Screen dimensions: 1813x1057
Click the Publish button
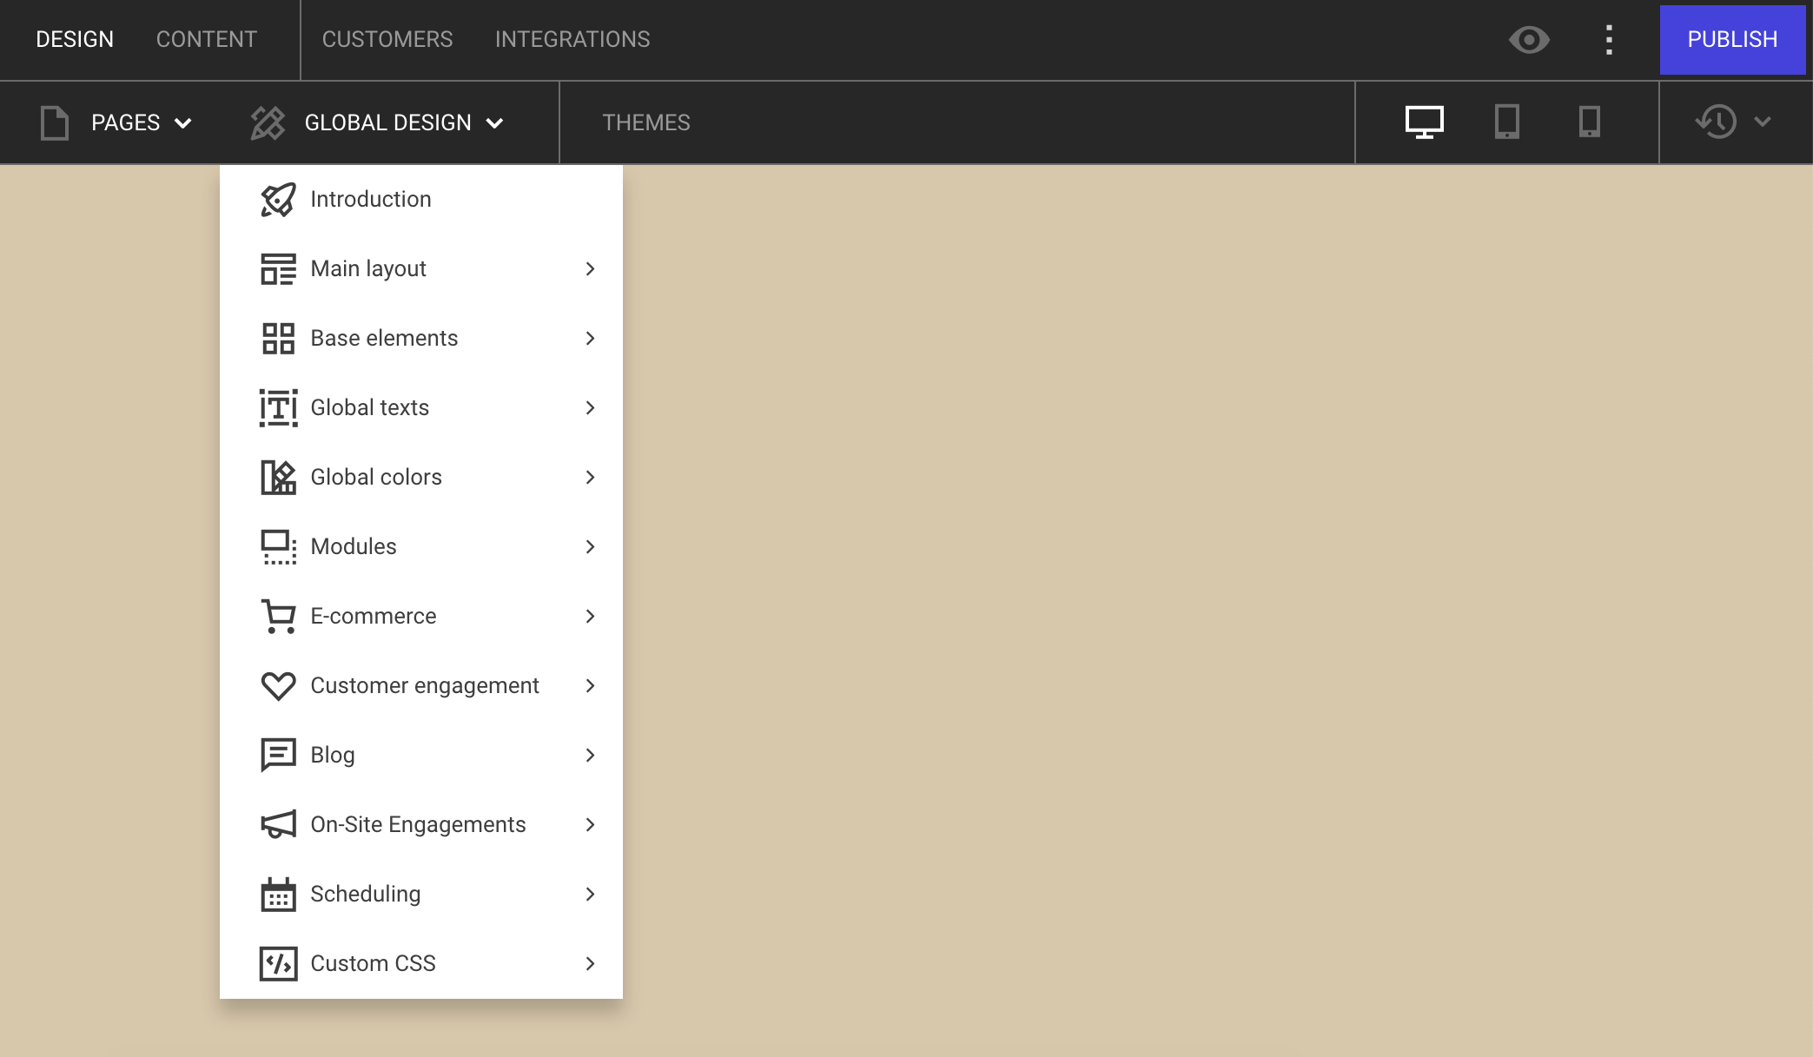pyautogui.click(x=1732, y=40)
